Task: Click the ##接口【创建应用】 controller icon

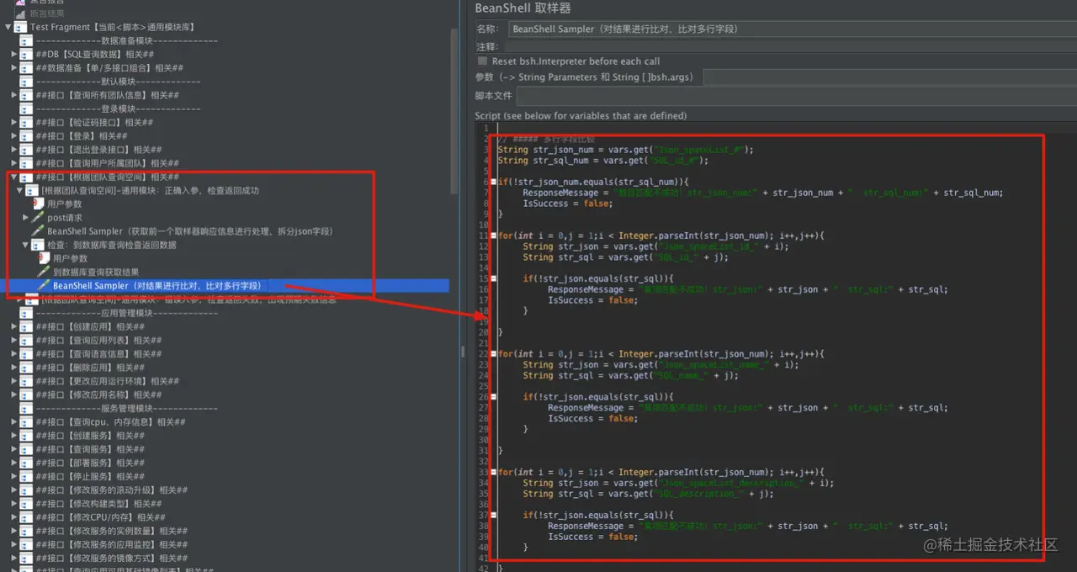Action: [27, 326]
